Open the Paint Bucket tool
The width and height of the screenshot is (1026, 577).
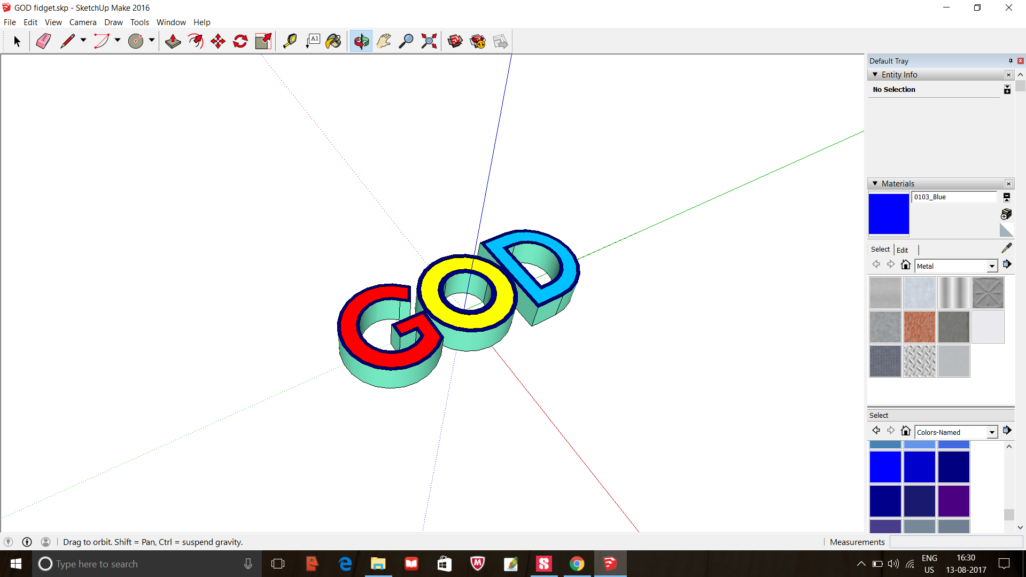(x=333, y=41)
